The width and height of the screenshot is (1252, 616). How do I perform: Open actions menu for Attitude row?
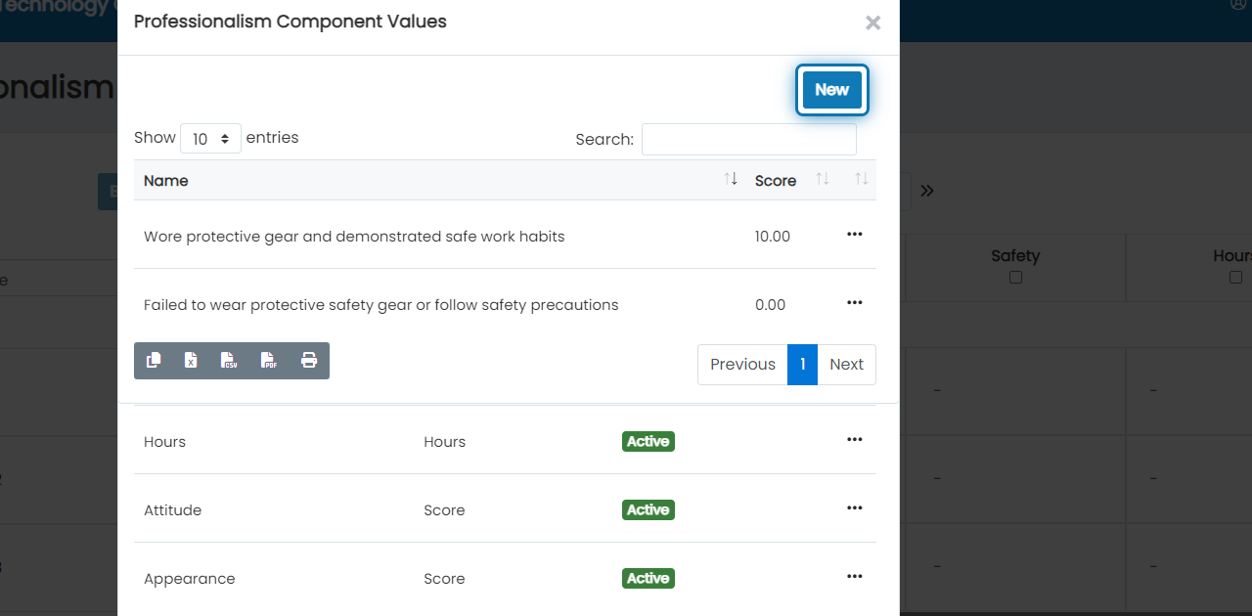click(854, 508)
